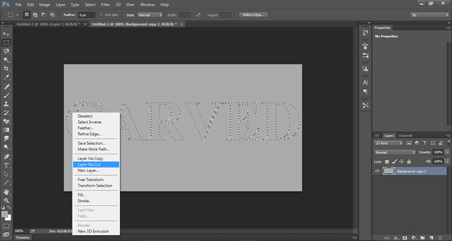Open the Paragraph panel icon
The image size is (452, 241).
click(x=365, y=92)
